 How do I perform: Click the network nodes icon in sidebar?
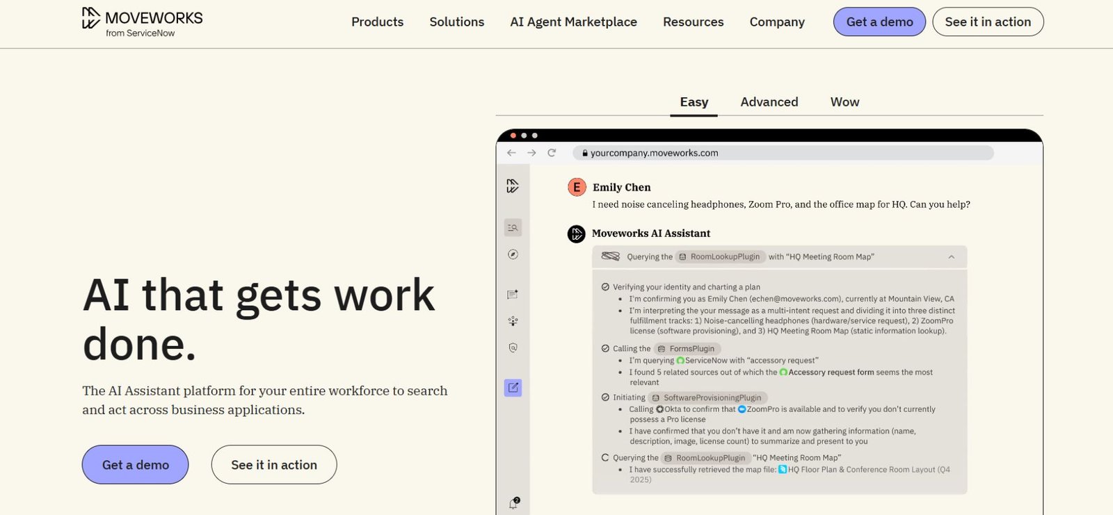pos(513,321)
